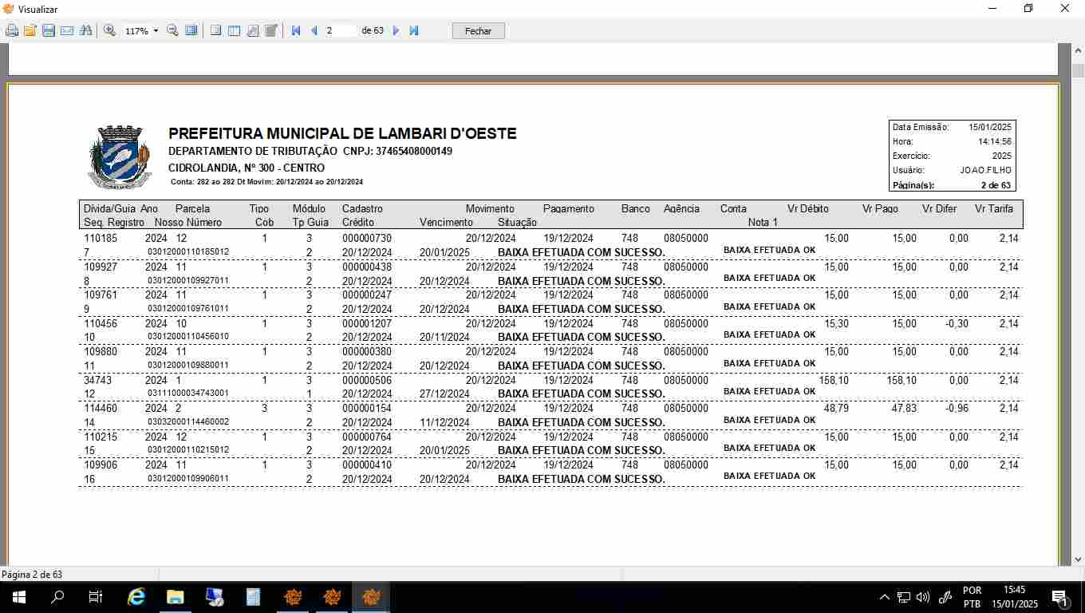Advance to next page arrow

point(396,30)
